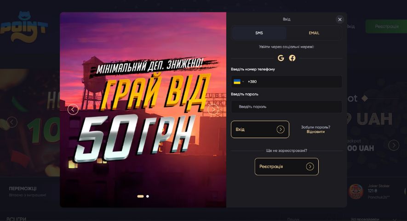Viewport: 407px width, 221px height.
Task: Switch to the EMAIL login tab
Action: [x=314, y=33]
